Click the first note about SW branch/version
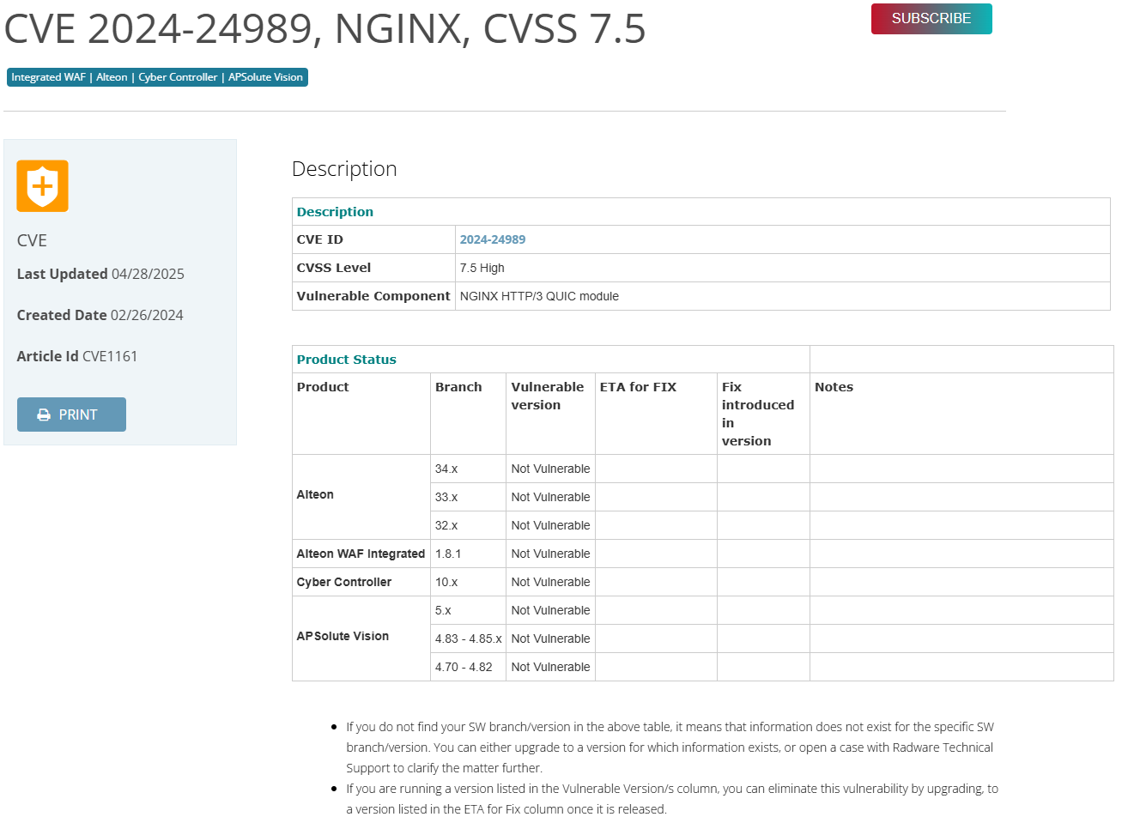 pos(670,747)
